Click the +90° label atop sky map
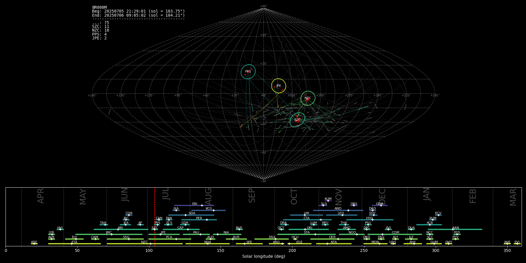The width and height of the screenshot is (526, 263). pyautogui.click(x=264, y=6)
